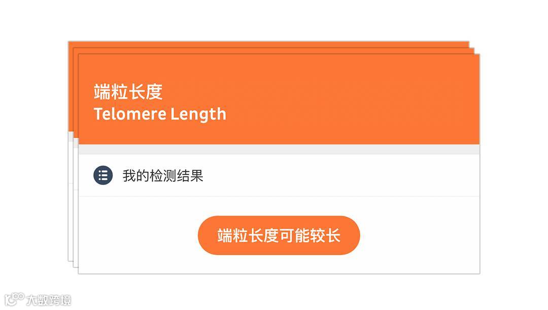Click the 大数跨境 watermark logo icon

click(x=14, y=299)
